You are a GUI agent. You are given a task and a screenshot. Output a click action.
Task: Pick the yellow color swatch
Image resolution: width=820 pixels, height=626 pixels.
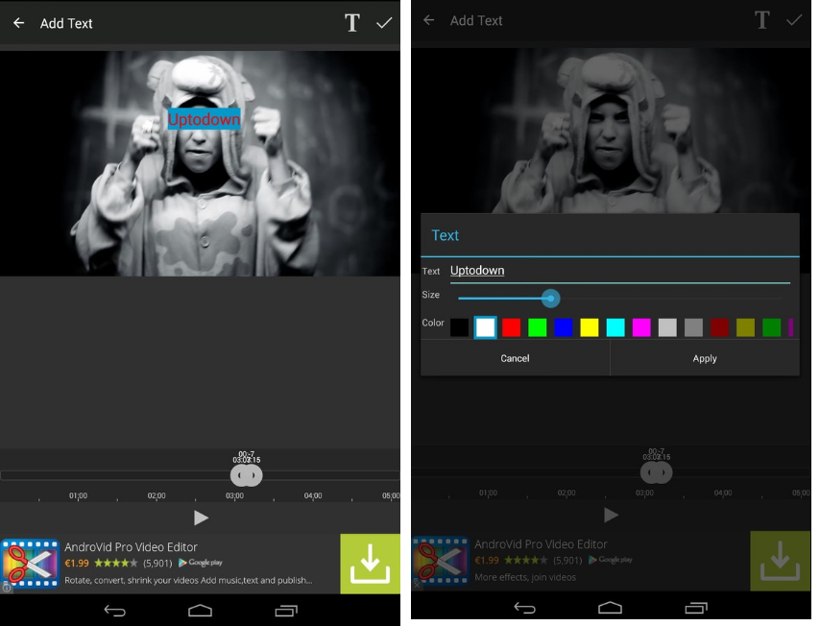590,327
